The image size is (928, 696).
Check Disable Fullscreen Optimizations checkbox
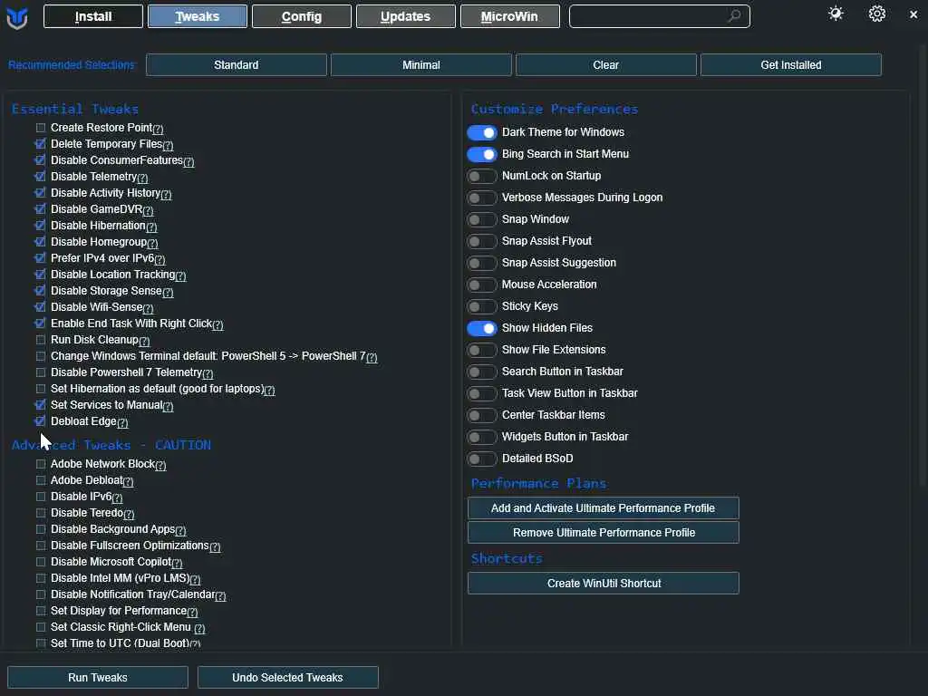tap(40, 545)
